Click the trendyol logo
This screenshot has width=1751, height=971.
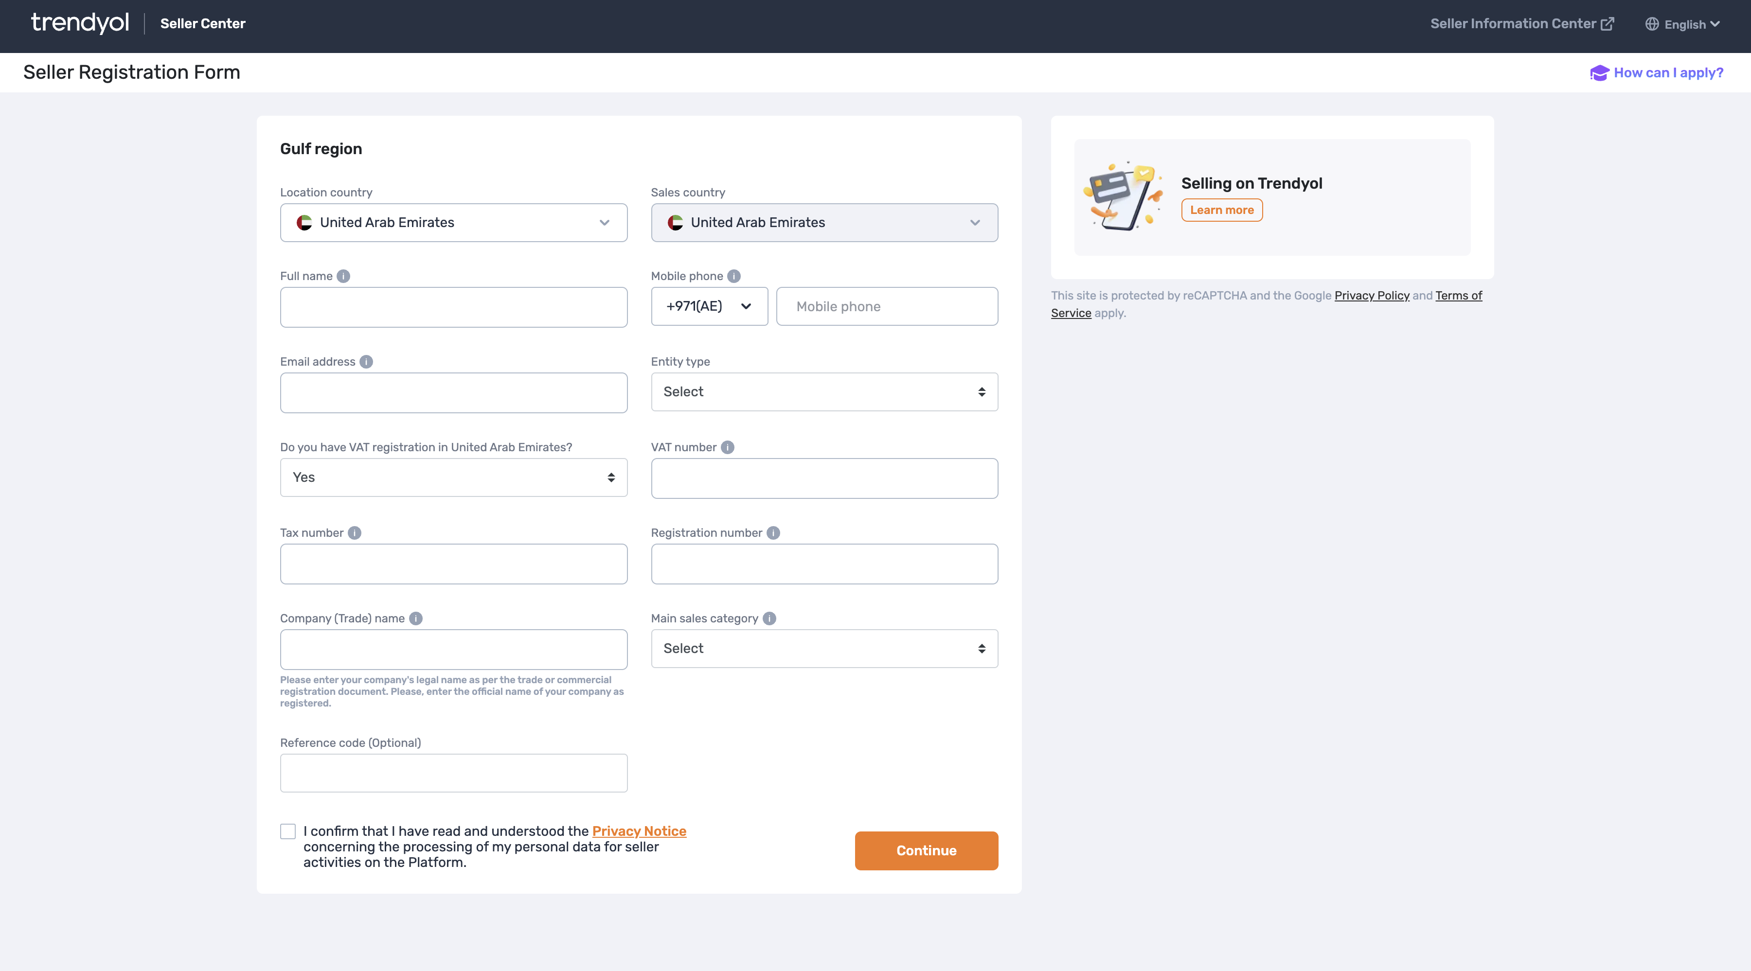pos(80,23)
